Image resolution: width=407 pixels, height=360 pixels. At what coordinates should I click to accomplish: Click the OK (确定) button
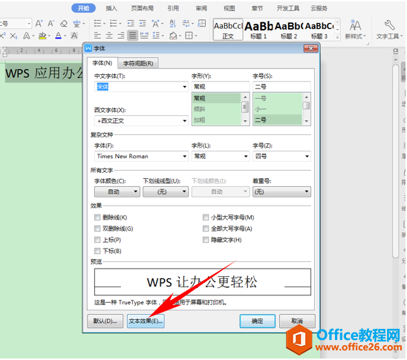[257, 321]
